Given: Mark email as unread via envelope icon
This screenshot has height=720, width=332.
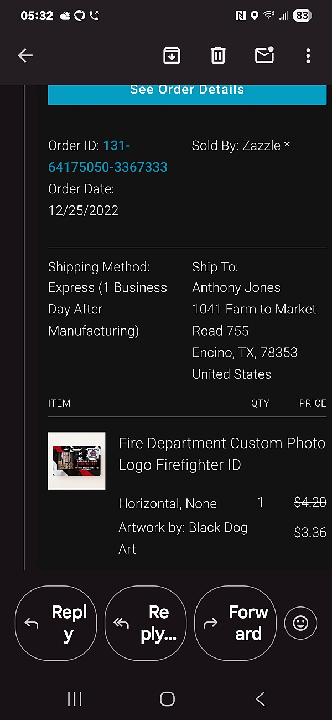Looking at the screenshot, I should point(264,55).
